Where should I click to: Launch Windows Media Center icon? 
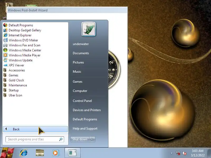pyautogui.click(x=5, y=50)
